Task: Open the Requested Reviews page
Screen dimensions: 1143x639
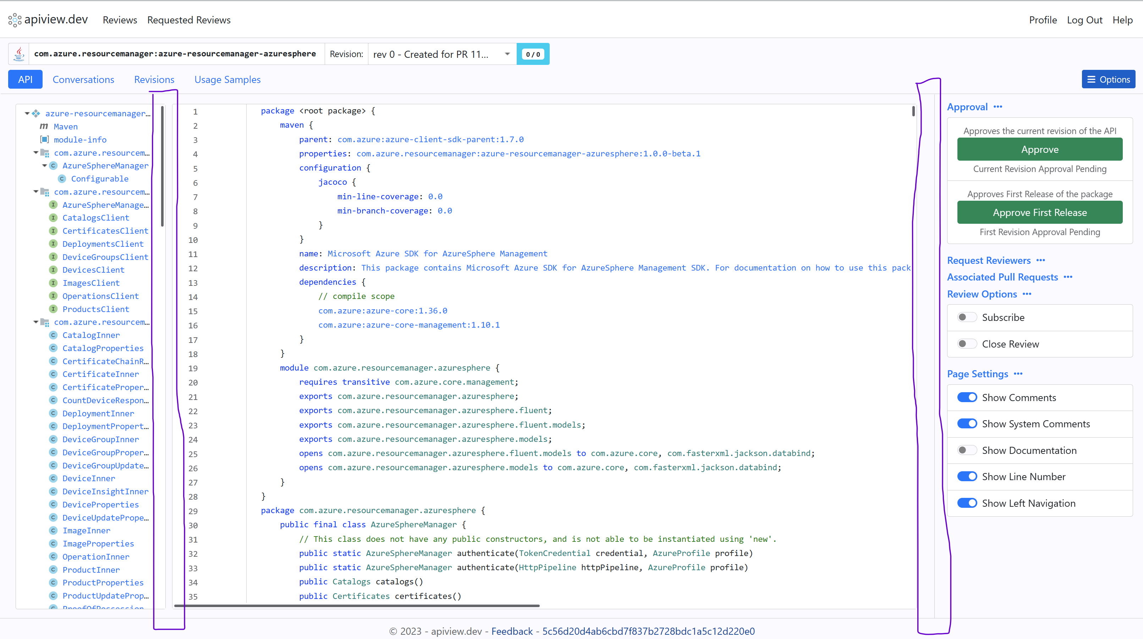Action: (189, 20)
